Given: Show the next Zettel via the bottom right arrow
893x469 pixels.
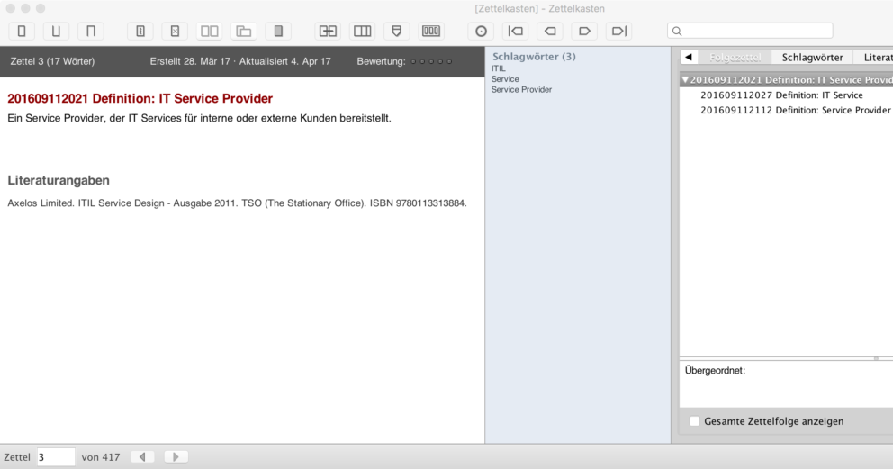Looking at the screenshot, I should [176, 456].
